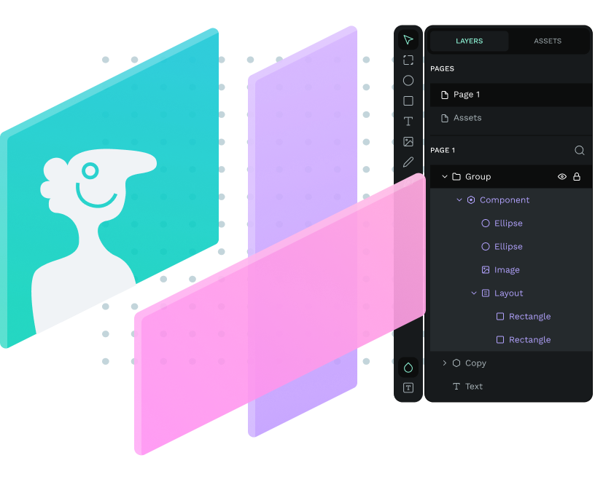
Task: Switch to the Layers tab
Action: tap(470, 41)
